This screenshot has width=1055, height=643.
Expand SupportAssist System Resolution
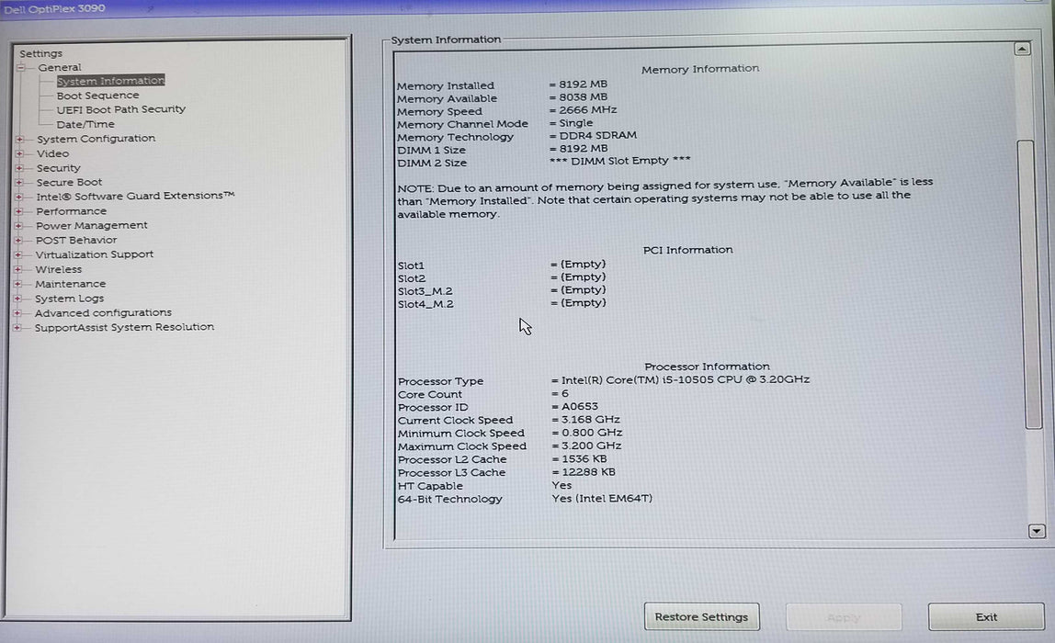[x=19, y=327]
